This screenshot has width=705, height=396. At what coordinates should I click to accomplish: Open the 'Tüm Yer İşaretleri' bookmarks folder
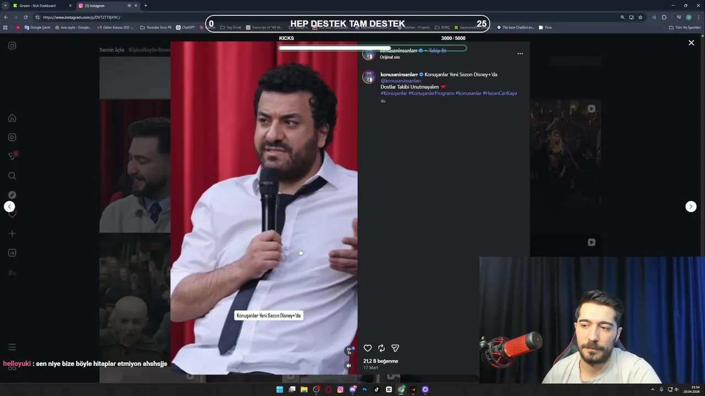(685, 28)
